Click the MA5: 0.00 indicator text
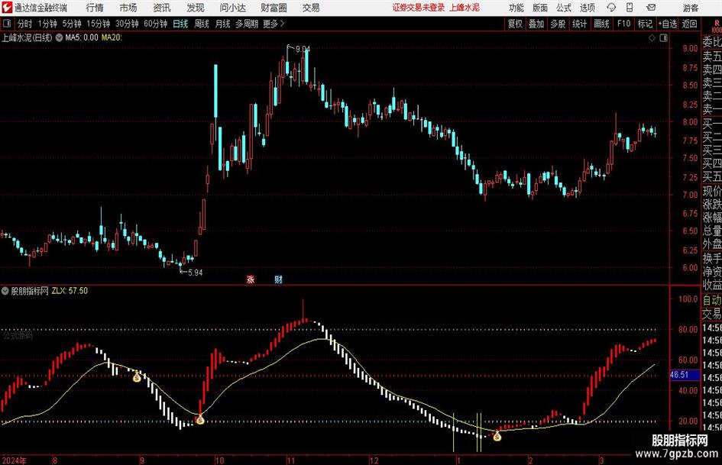 [82, 37]
